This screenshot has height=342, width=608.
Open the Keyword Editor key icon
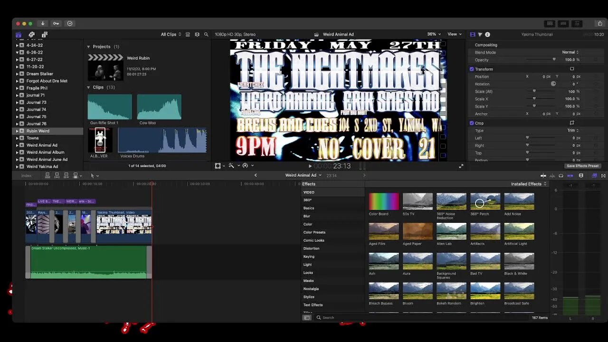coord(56,23)
